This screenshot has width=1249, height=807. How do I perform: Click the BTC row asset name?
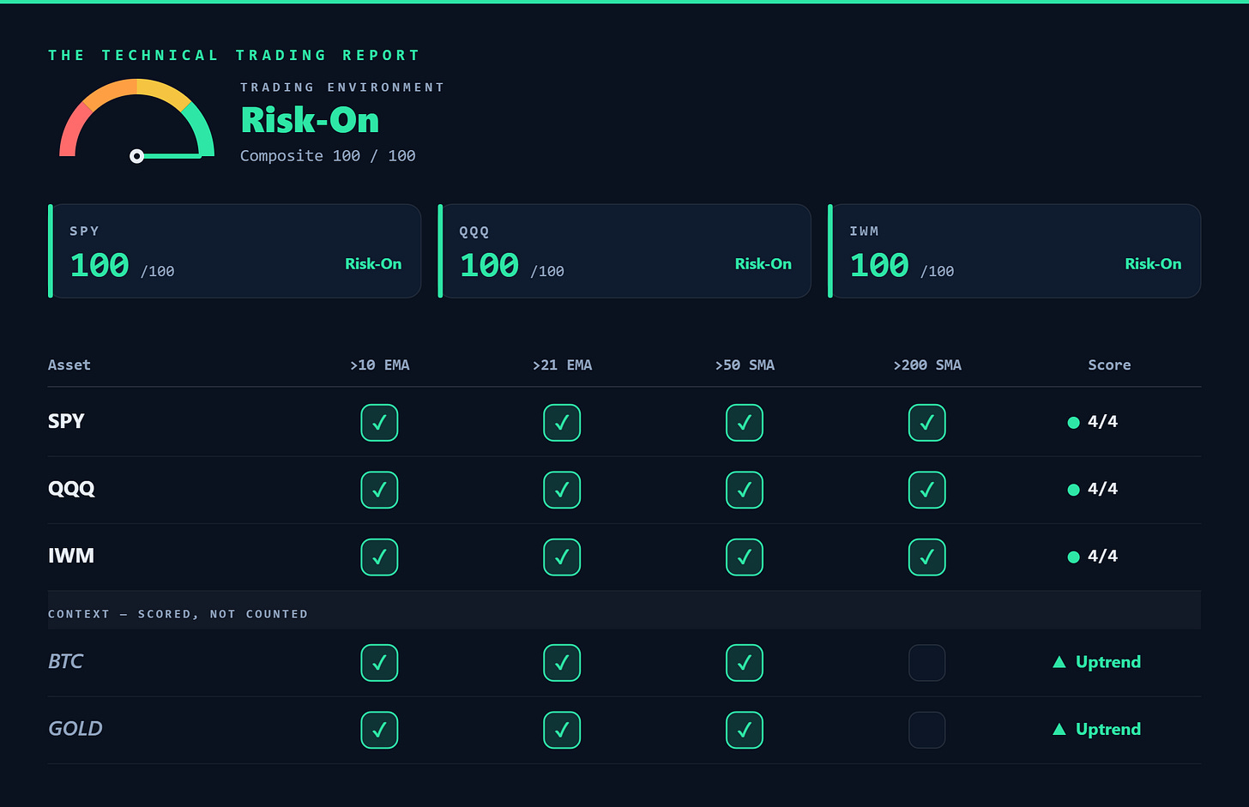tap(66, 661)
